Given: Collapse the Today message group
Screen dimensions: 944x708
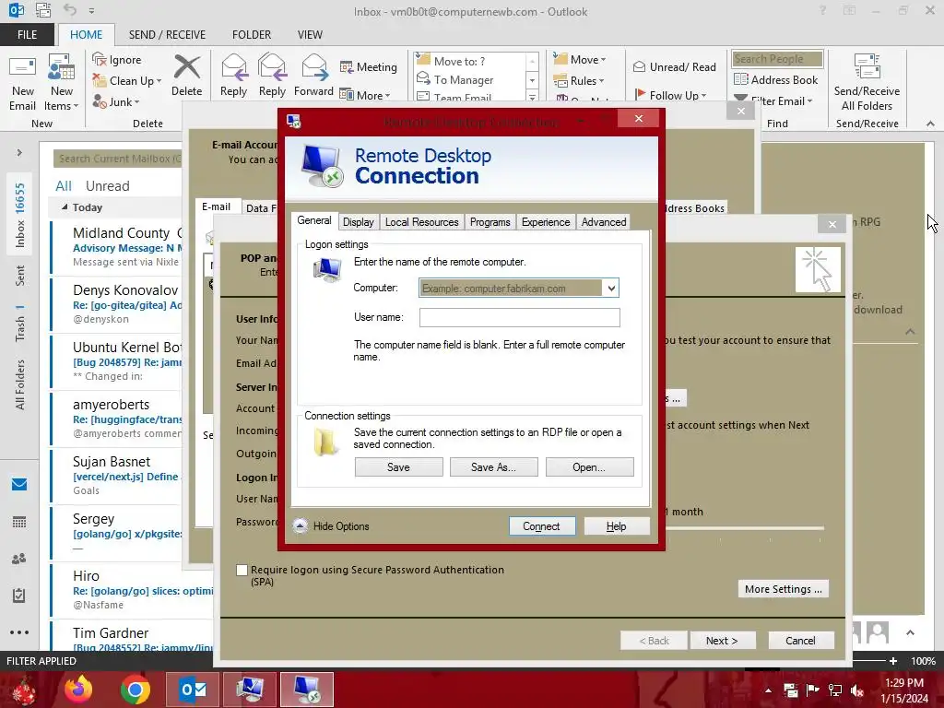Looking at the screenshot, I should (x=65, y=207).
